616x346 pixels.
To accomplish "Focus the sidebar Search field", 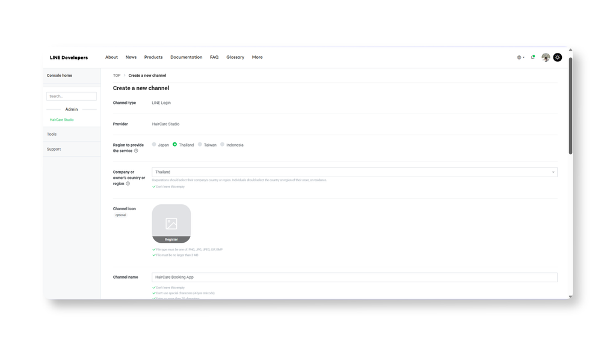I will 72,96.
